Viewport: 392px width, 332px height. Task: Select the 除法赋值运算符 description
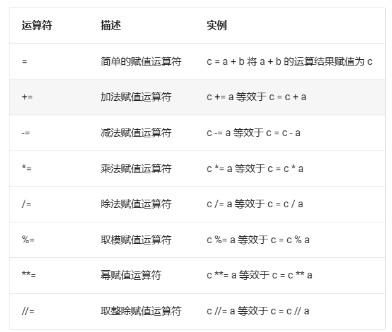[136, 204]
